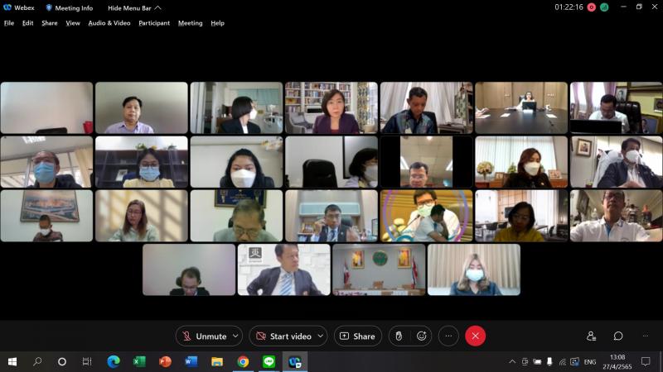This screenshot has width=663, height=372.
Task: Launch Microsoft Edge from taskbar
Action: 114,361
